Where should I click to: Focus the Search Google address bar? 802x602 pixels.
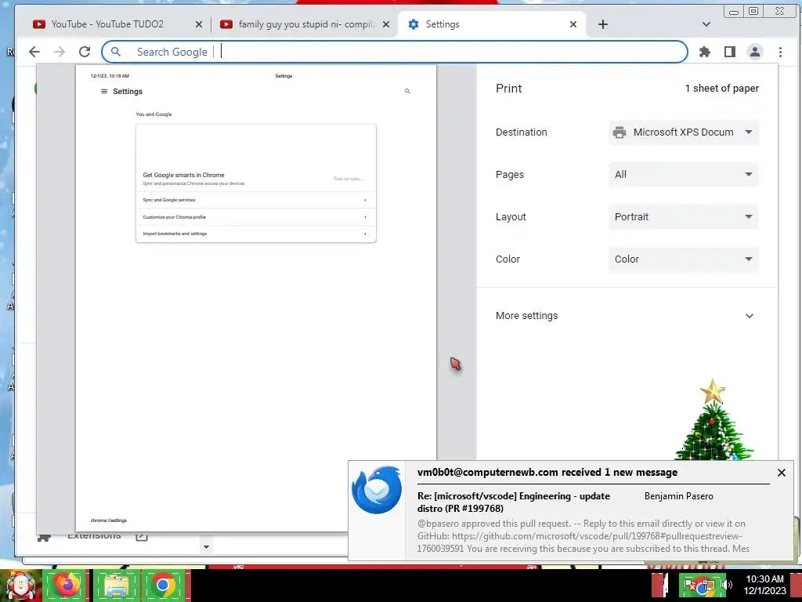pos(394,52)
